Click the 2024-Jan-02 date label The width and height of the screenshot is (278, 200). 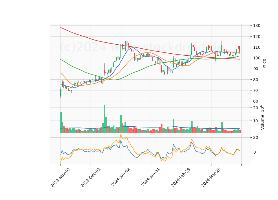click(x=120, y=177)
